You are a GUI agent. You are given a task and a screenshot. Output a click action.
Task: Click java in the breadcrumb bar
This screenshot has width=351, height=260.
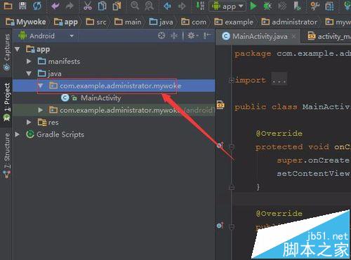coord(161,22)
